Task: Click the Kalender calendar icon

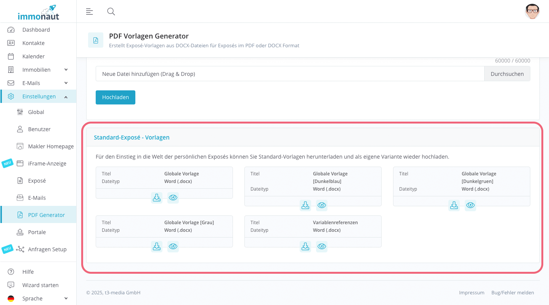Action: tap(11, 56)
